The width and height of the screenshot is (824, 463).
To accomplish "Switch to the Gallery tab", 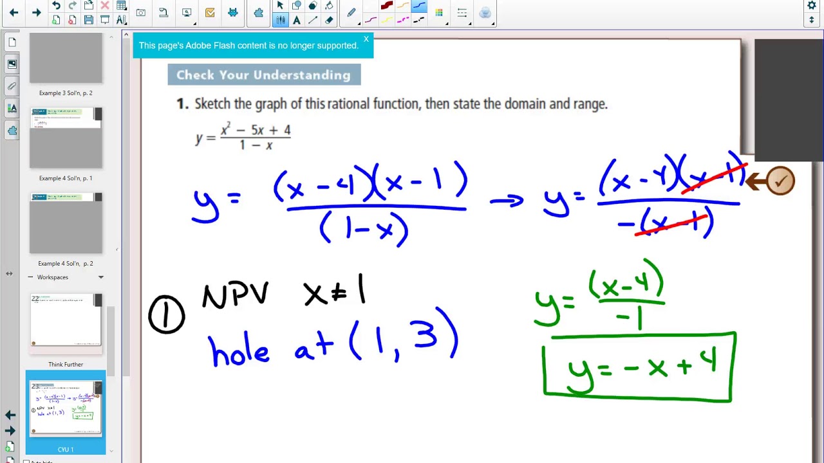I will click(x=12, y=64).
